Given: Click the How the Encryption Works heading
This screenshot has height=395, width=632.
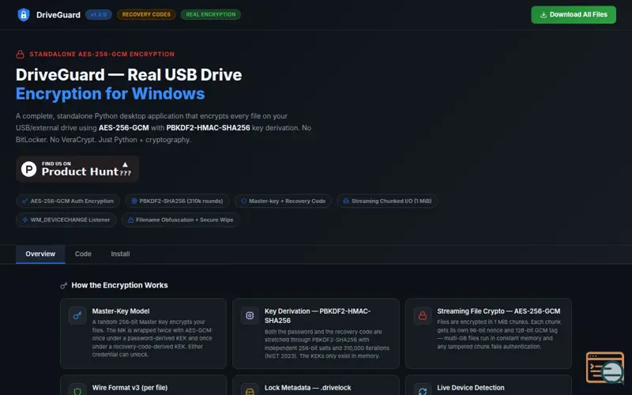Looking at the screenshot, I should [120, 285].
